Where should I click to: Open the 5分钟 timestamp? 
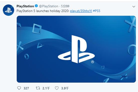coord(65,6)
